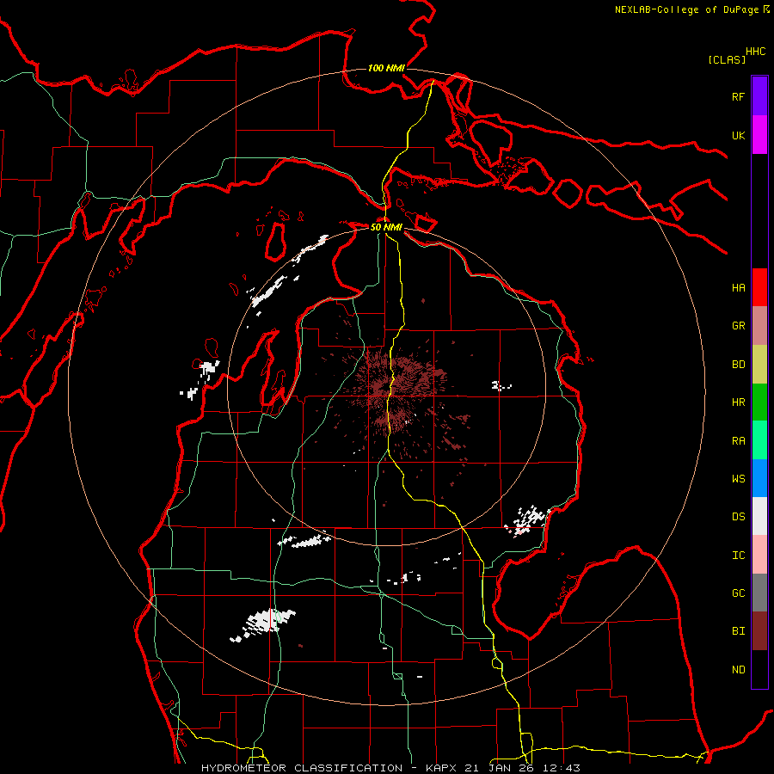
Task: Click the '100 NMI' range ring label
Action: coord(386,68)
